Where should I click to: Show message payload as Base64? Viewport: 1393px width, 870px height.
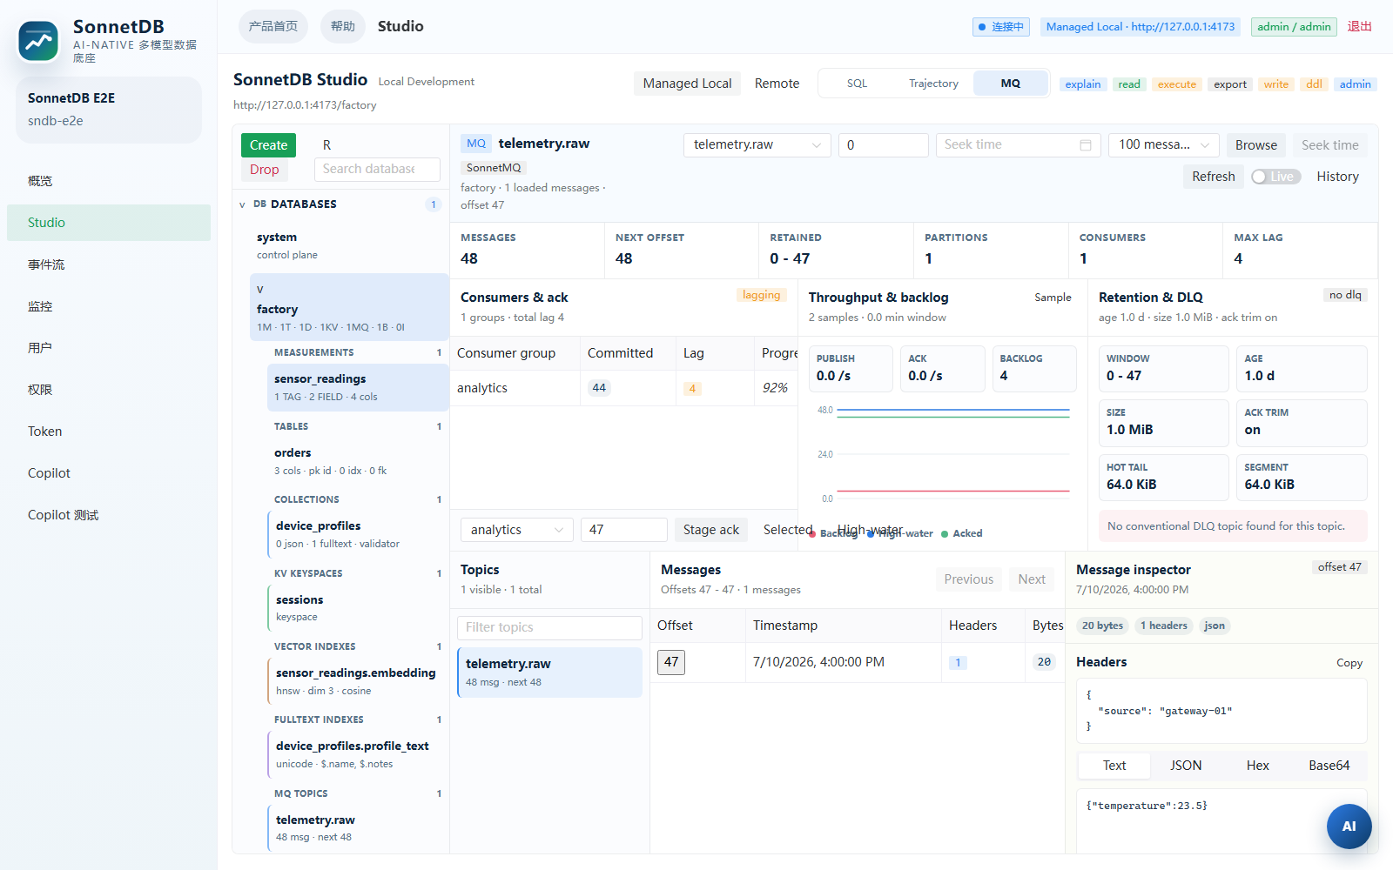1329,766
